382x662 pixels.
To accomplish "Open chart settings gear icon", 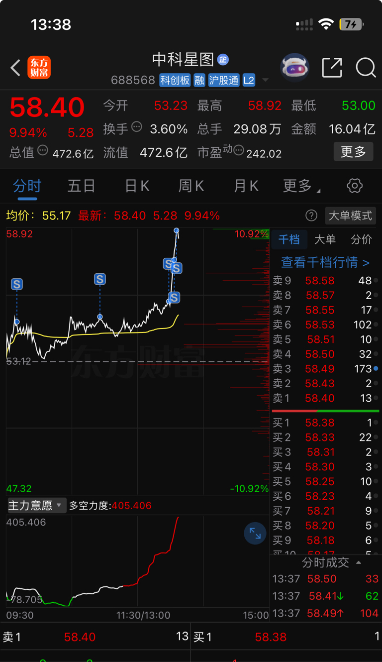I will (x=355, y=186).
